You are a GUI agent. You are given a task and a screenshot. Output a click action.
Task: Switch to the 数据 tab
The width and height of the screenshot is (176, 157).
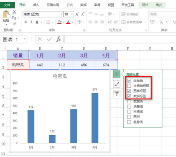(84, 5)
